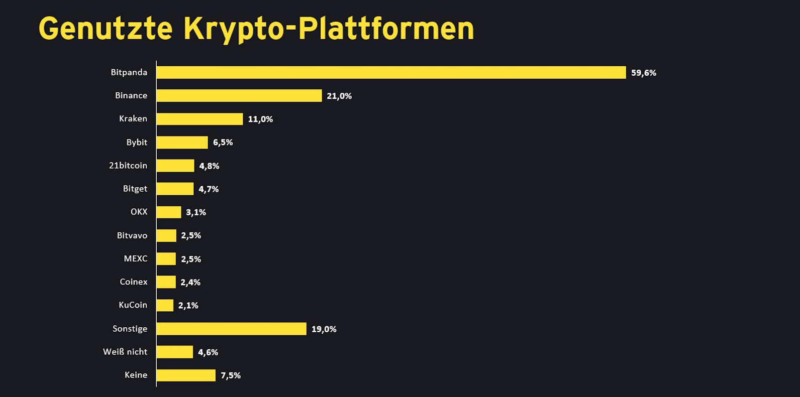The height and width of the screenshot is (397, 800).
Task: Select the Kraken bar in chart
Action: click(199, 119)
